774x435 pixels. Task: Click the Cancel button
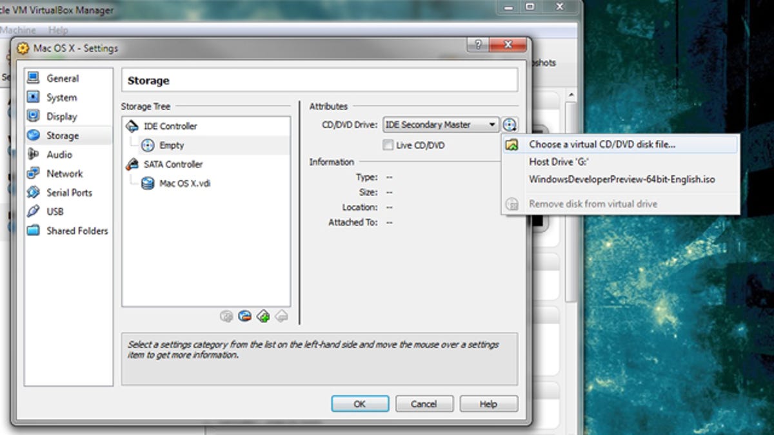coord(424,404)
